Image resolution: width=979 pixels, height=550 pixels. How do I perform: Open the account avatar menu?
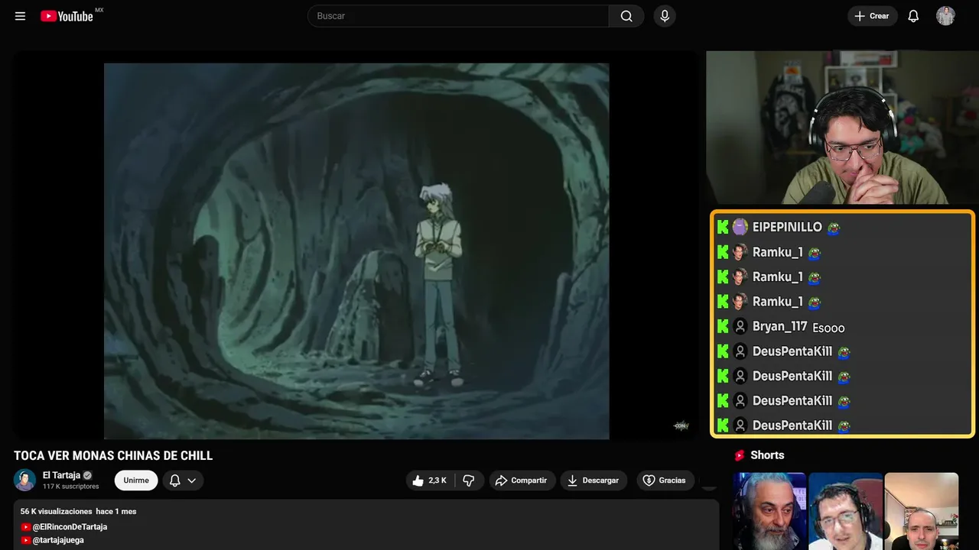(x=945, y=16)
